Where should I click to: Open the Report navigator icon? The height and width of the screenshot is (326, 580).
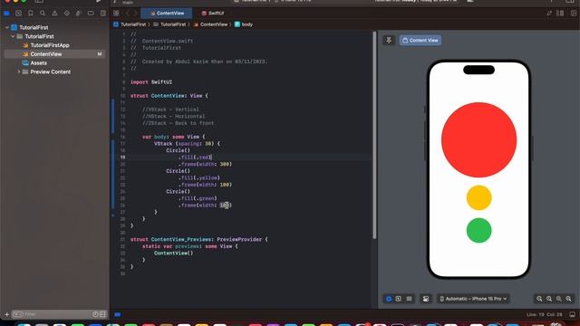pos(102,14)
